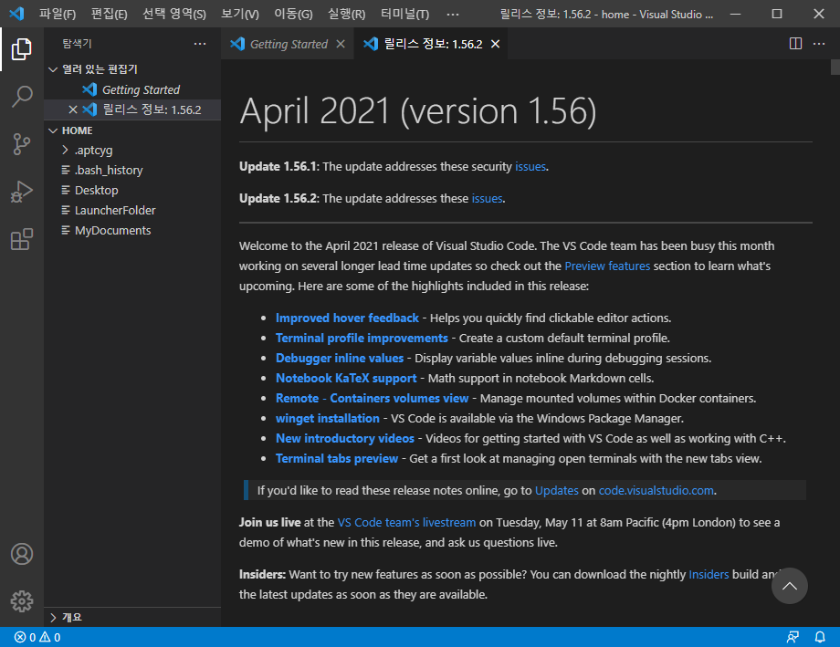840x647 pixels.
Task: Open the 편집(E) menu
Action: coord(110,14)
